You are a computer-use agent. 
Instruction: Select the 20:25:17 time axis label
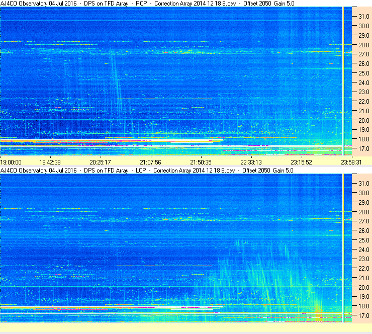pyautogui.click(x=100, y=162)
